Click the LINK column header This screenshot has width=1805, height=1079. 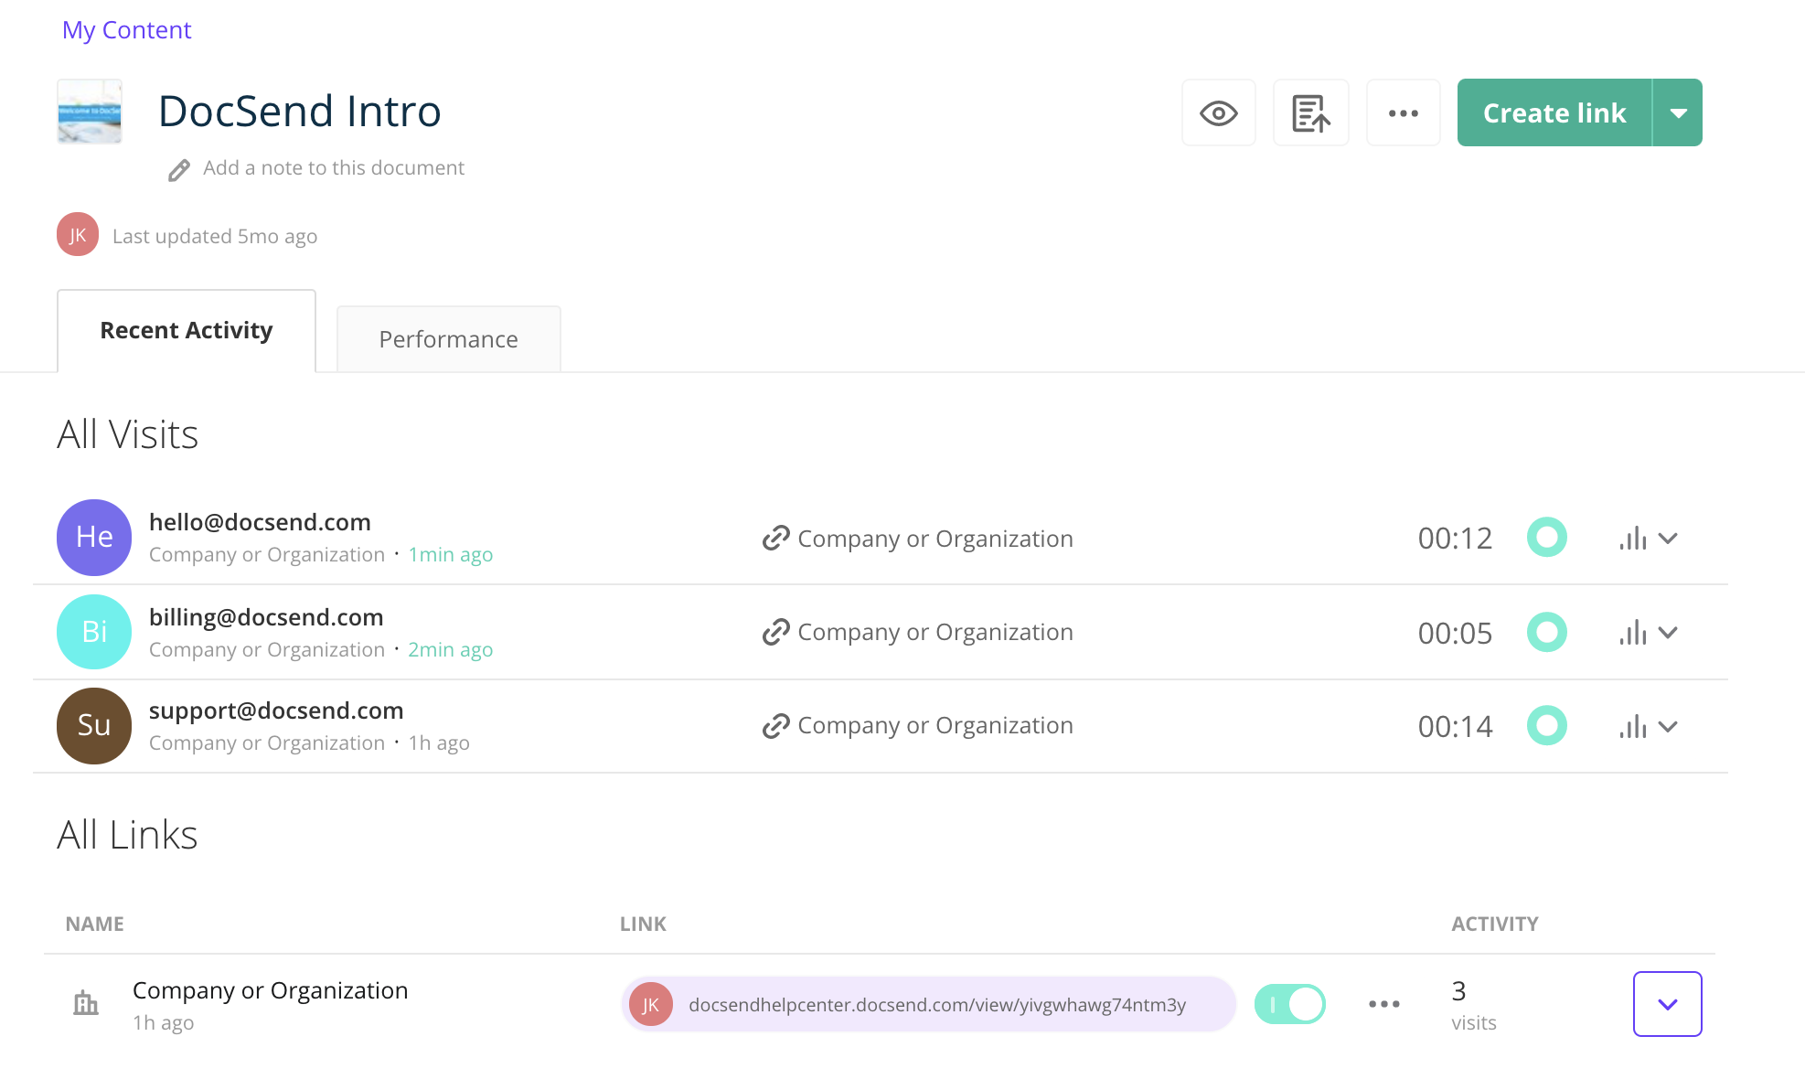pyautogui.click(x=643, y=924)
